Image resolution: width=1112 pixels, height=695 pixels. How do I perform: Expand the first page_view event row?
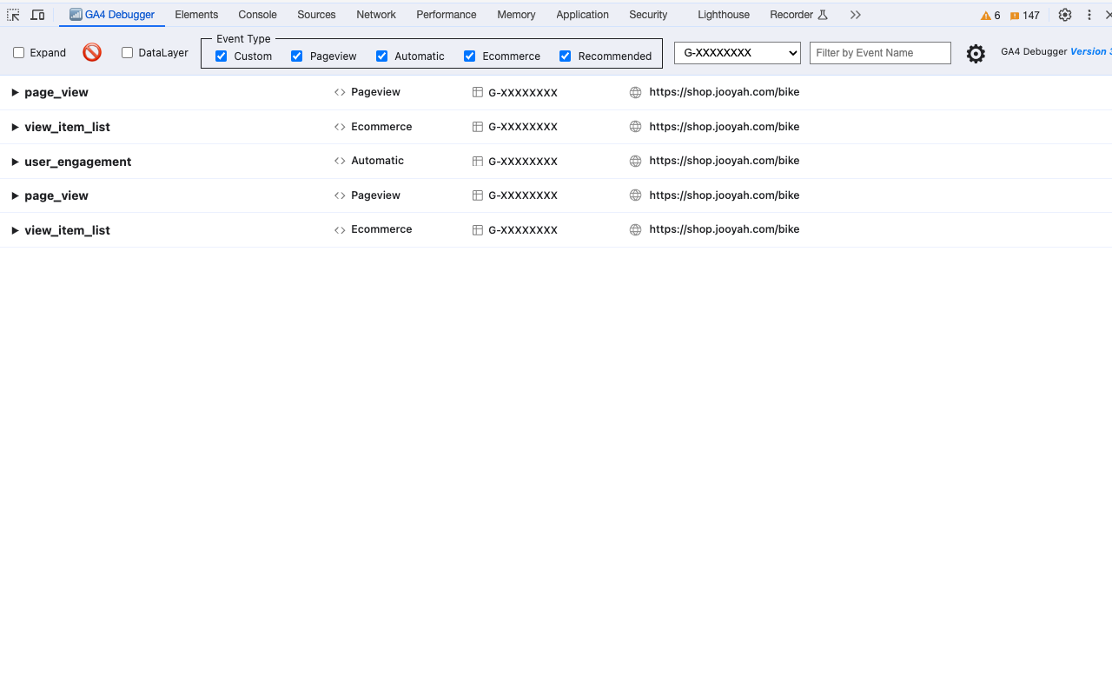click(x=14, y=92)
